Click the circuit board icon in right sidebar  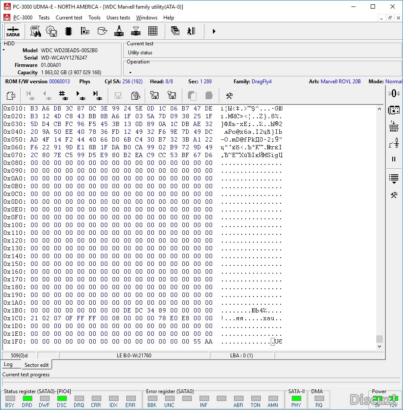(x=394, y=110)
